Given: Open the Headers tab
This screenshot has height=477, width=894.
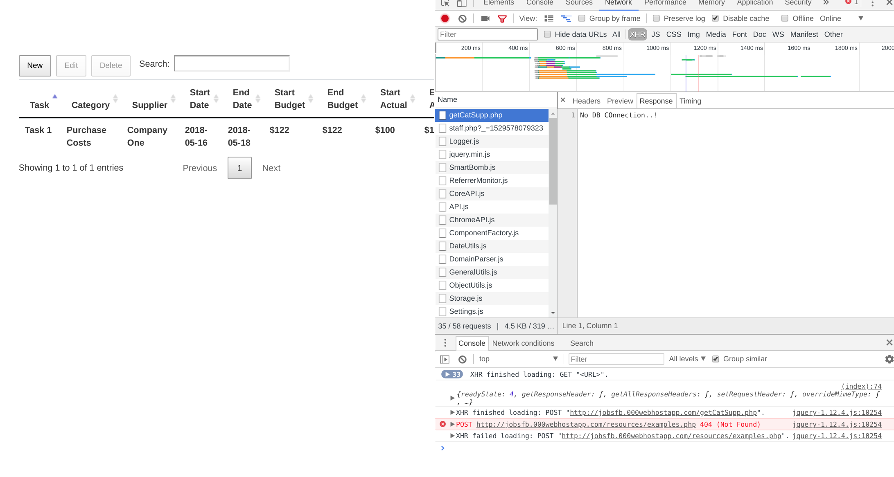Looking at the screenshot, I should pos(586,101).
